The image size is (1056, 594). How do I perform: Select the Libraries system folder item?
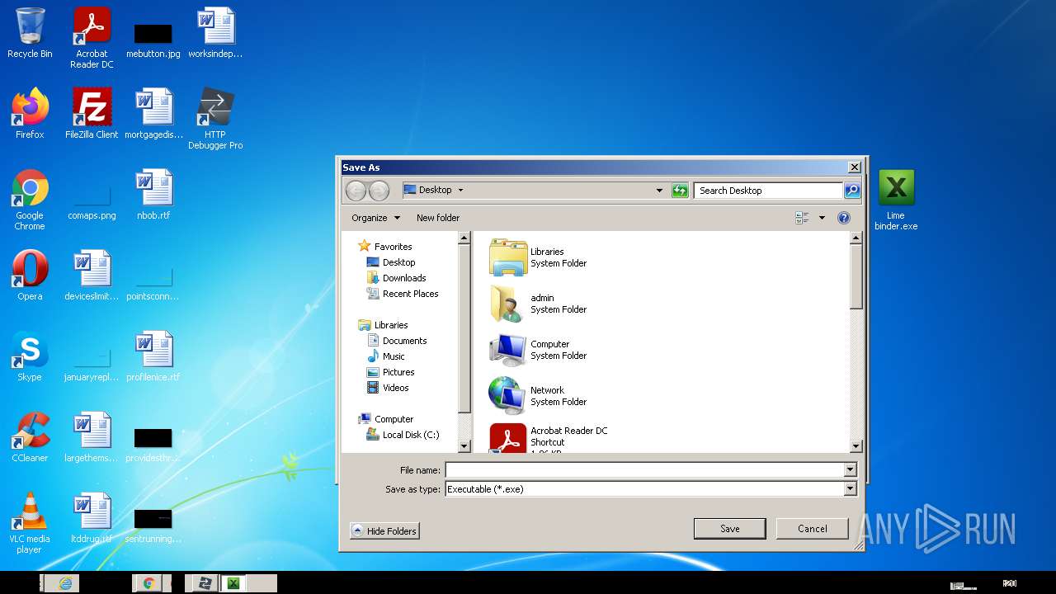pos(539,257)
